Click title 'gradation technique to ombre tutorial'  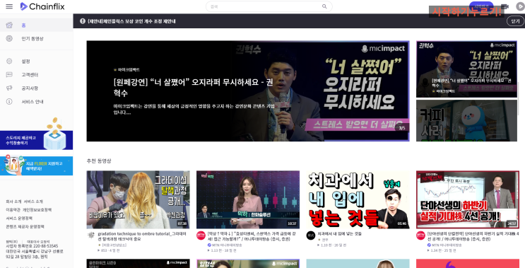142,236
